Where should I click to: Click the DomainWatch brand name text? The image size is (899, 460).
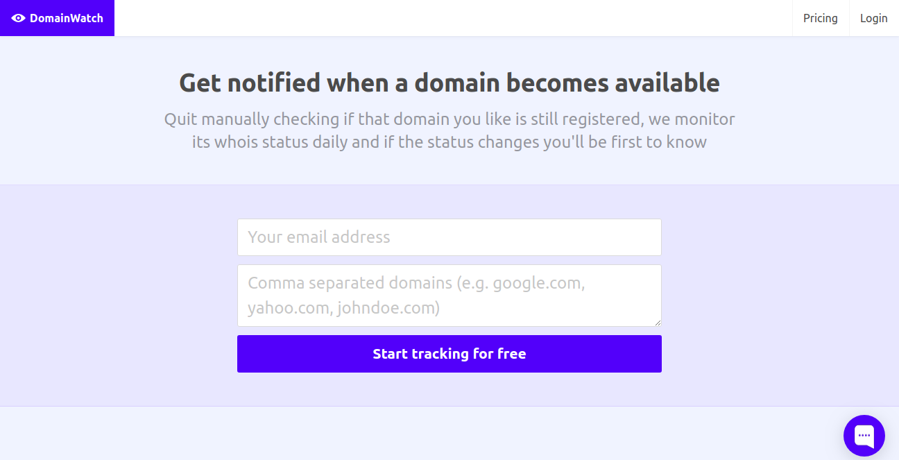pyautogui.click(x=66, y=18)
